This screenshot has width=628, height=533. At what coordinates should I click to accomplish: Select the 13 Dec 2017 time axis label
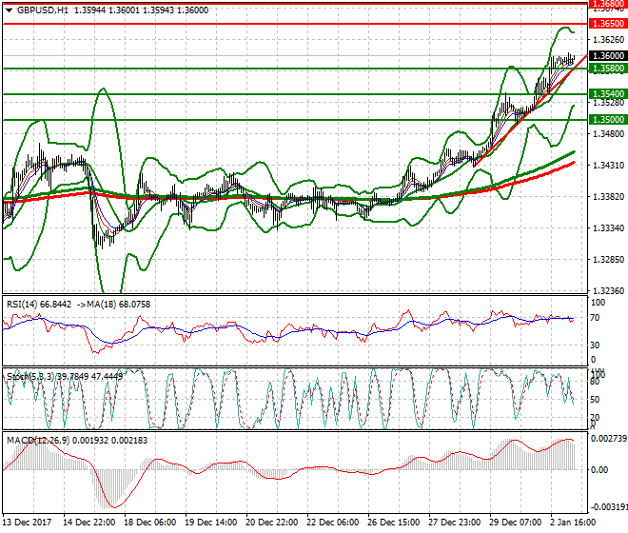27,523
